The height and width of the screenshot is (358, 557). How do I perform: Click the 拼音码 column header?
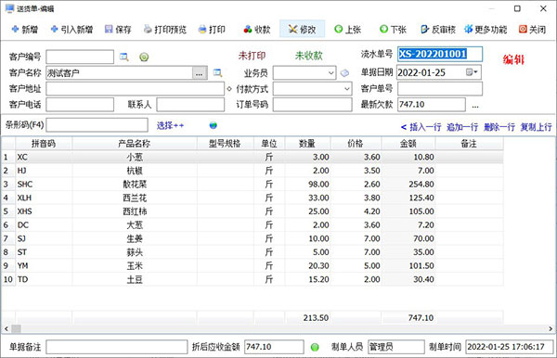[x=44, y=144]
